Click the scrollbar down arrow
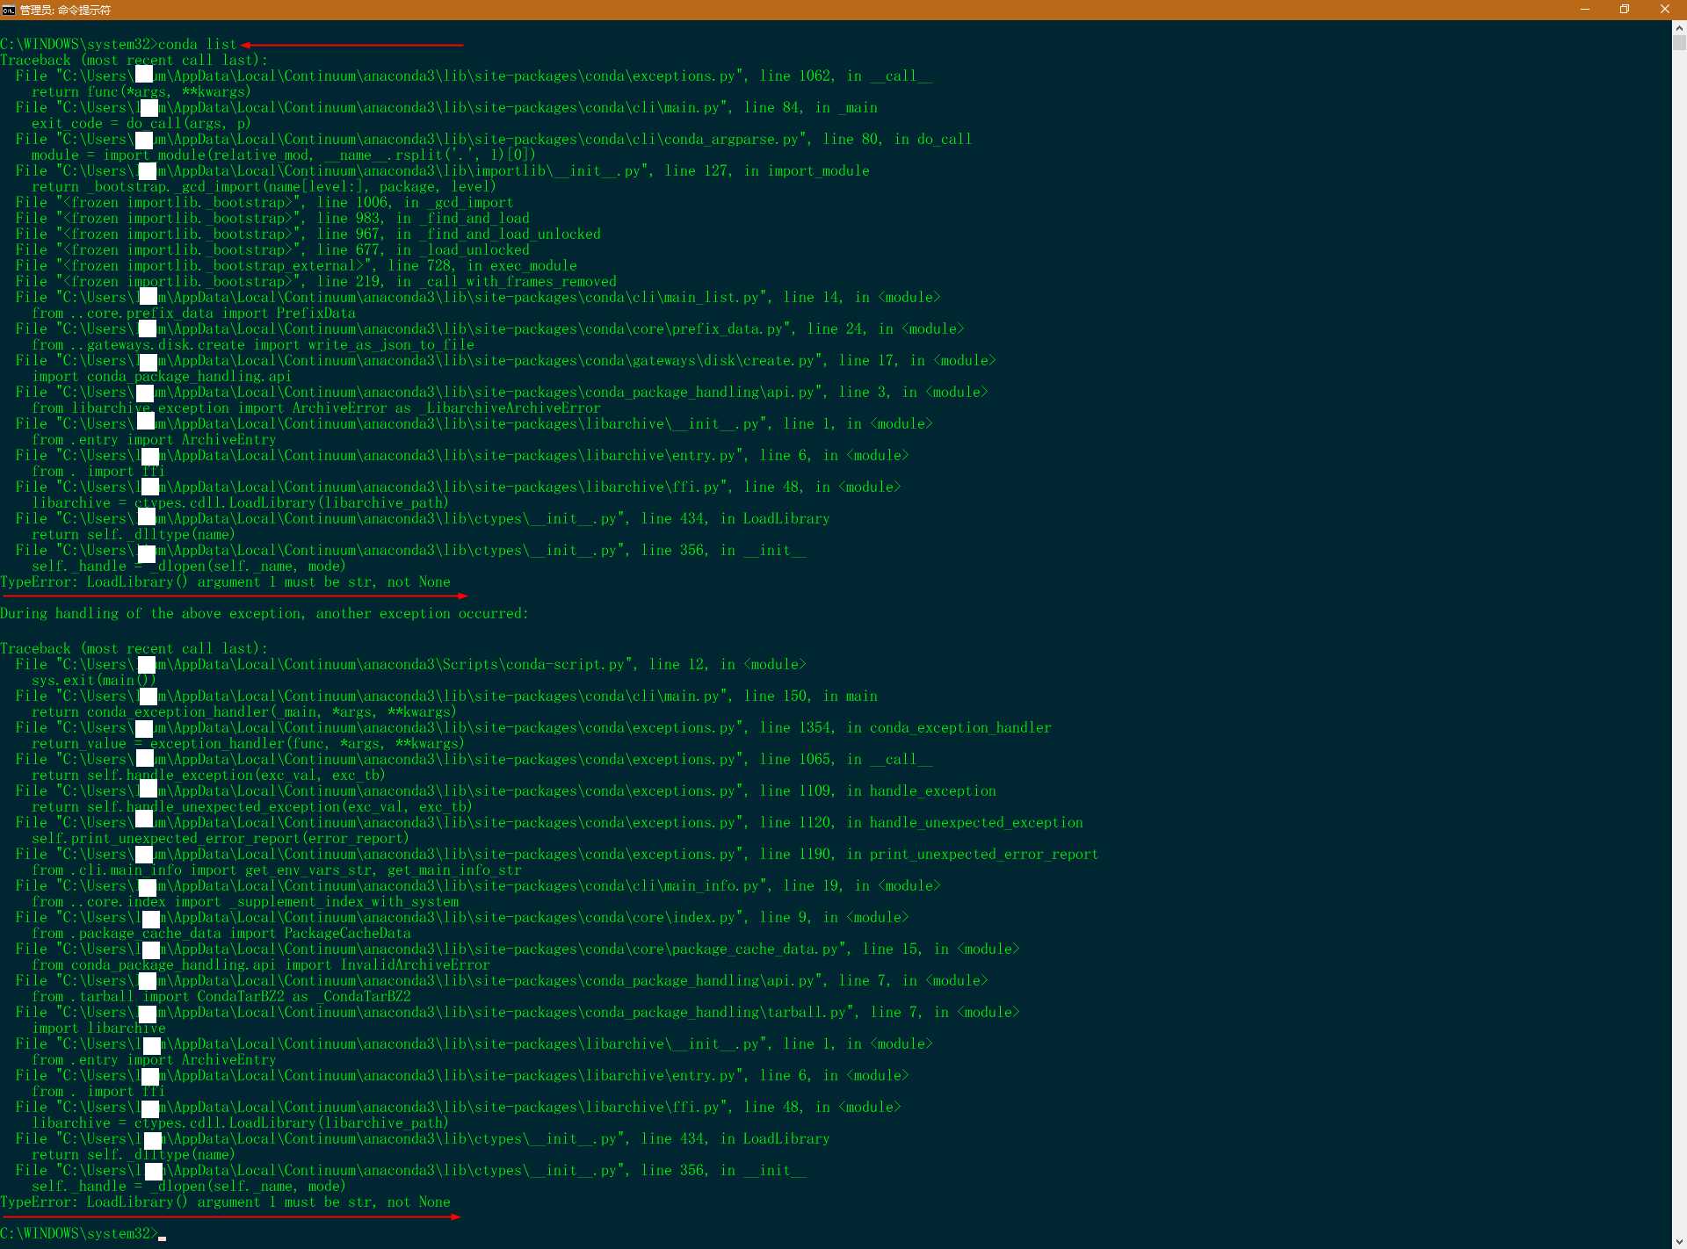Viewport: 1687px width, 1249px height. 1679,1241
